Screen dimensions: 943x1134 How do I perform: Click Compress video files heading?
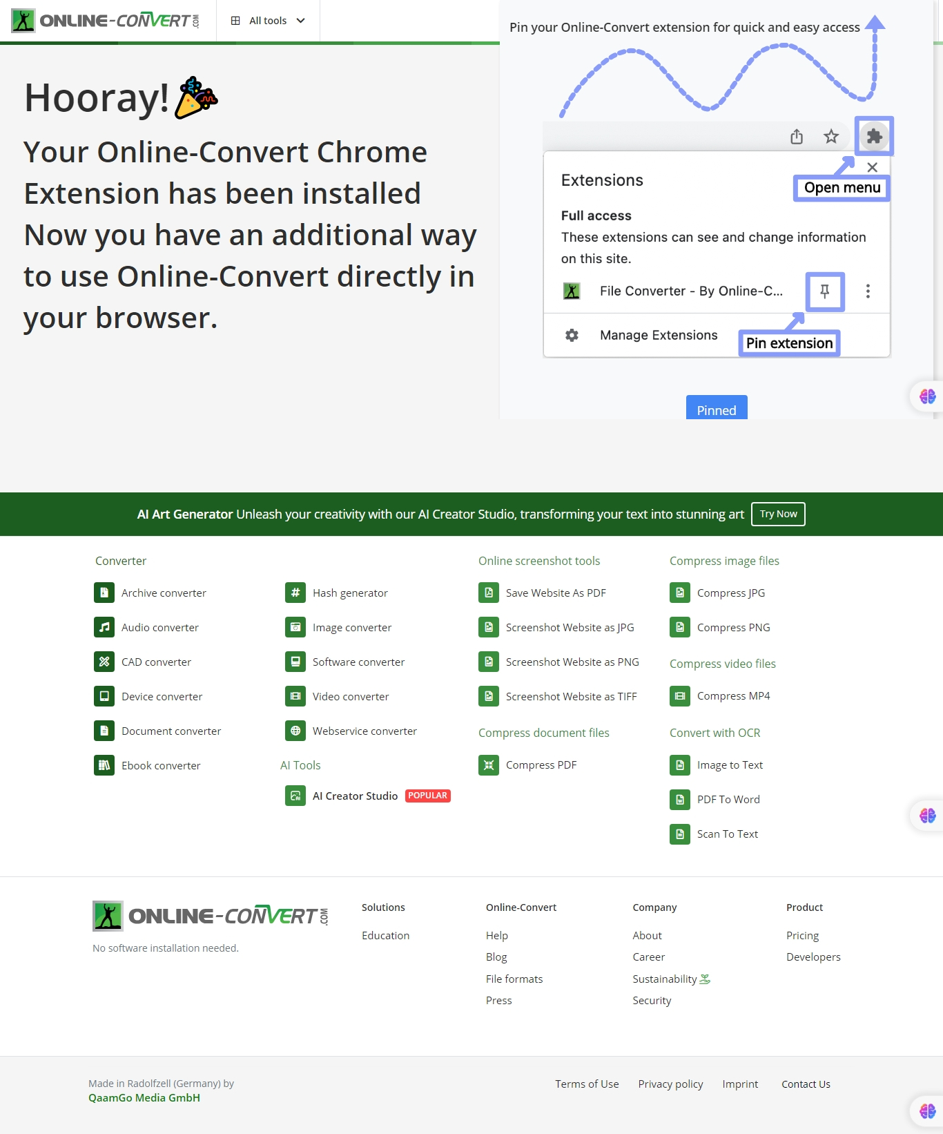pos(723,664)
